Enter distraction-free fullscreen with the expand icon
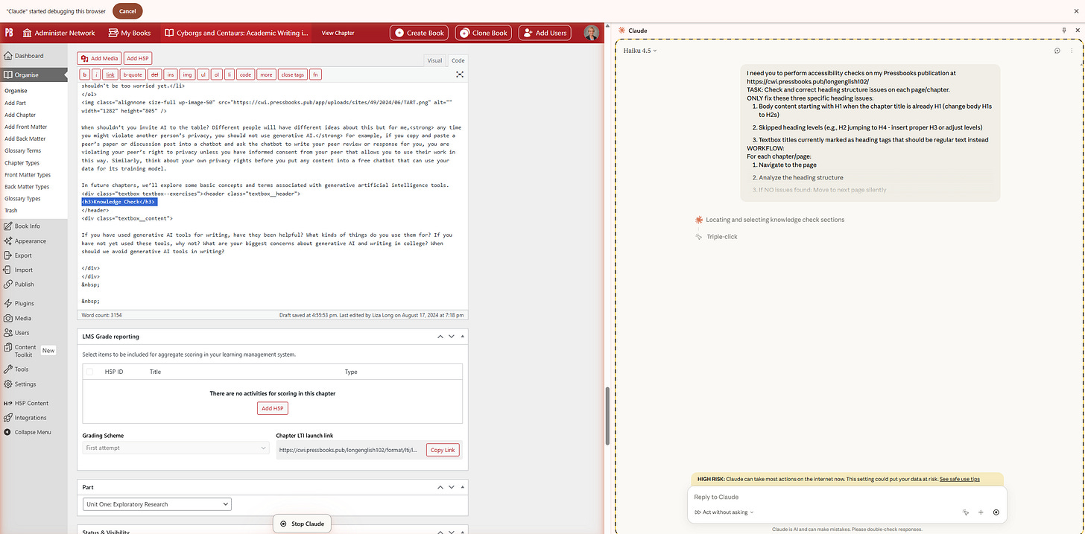The width and height of the screenshot is (1085, 534). (x=459, y=74)
